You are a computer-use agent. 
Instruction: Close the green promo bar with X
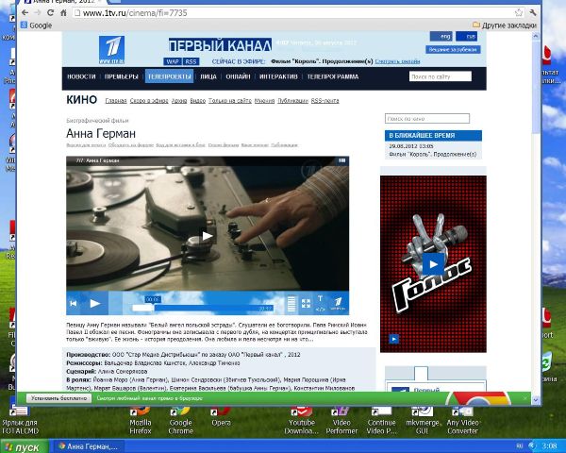pyautogui.click(x=524, y=398)
